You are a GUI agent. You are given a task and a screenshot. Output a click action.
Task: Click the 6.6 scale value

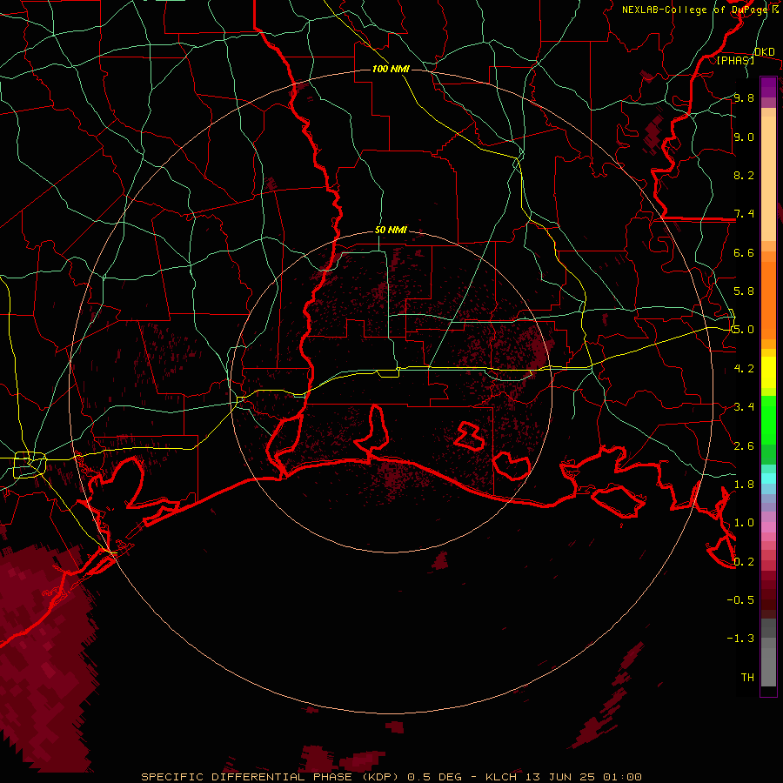(744, 252)
